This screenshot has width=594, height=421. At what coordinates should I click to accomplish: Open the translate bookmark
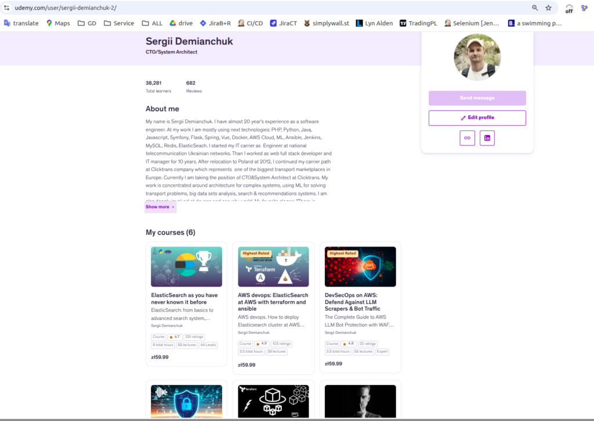(21, 23)
